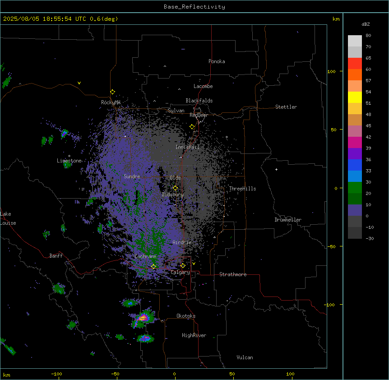Click the yellow V marker northeast of Calgary

coord(194,264)
